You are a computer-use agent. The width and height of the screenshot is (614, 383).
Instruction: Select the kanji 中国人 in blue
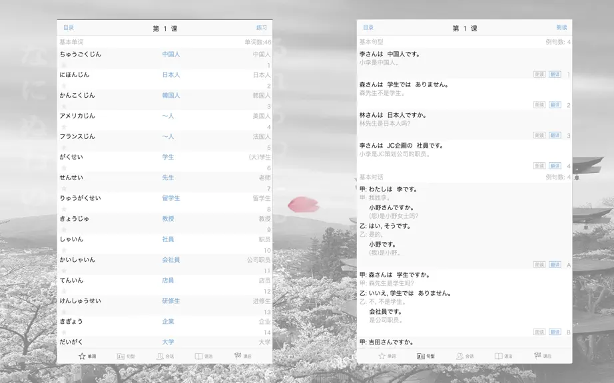(171, 55)
